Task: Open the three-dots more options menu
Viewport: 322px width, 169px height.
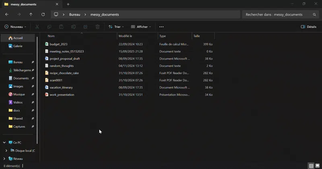Action: point(161,27)
